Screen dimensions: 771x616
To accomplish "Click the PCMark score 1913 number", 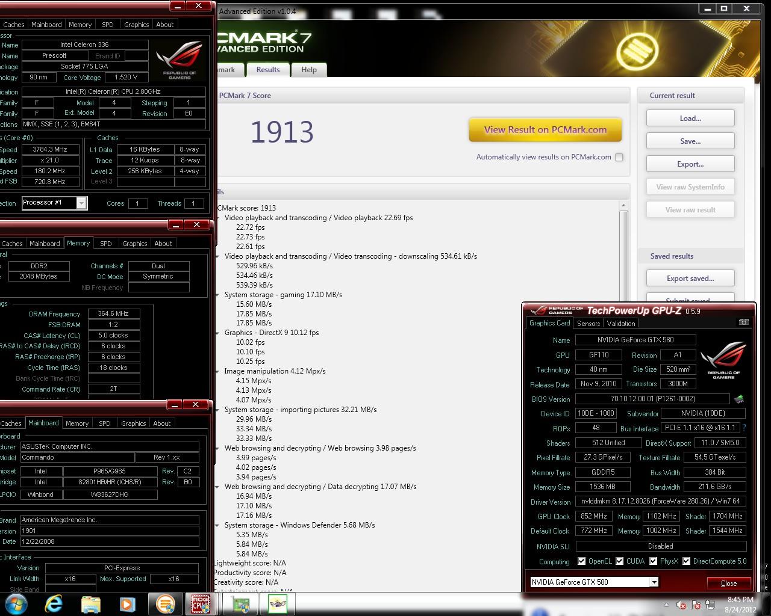I will pos(282,132).
